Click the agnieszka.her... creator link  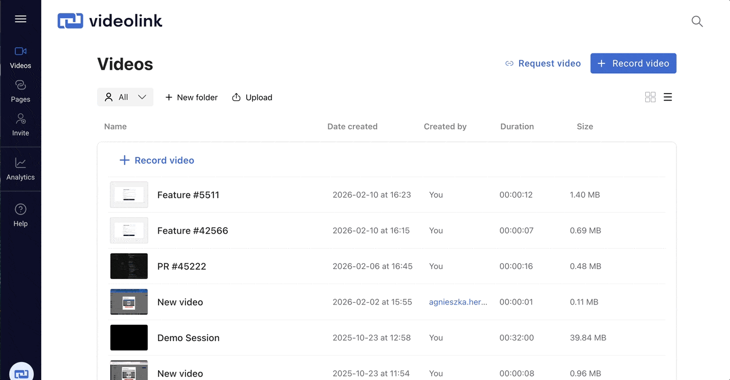(x=458, y=302)
